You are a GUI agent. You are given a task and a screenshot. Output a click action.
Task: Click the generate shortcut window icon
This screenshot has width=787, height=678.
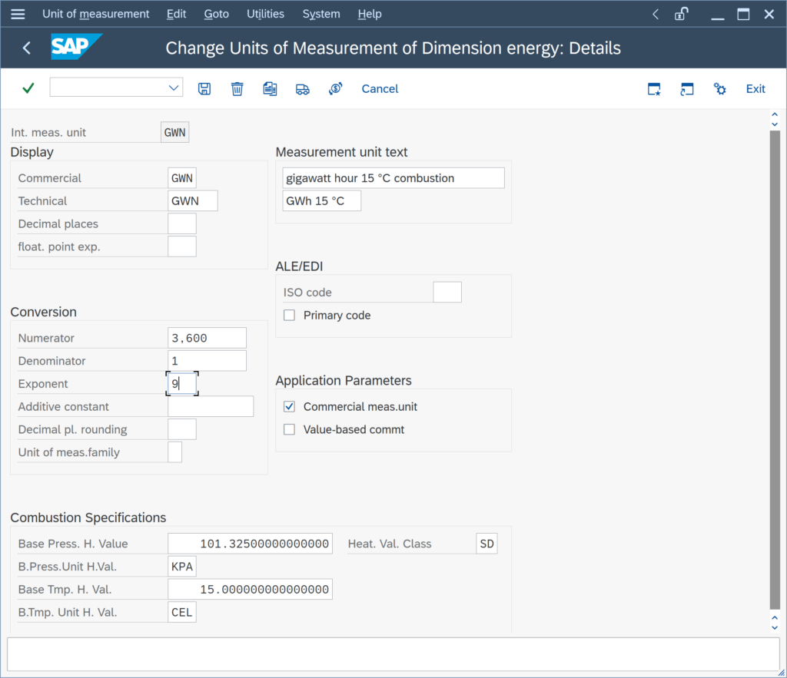click(686, 89)
